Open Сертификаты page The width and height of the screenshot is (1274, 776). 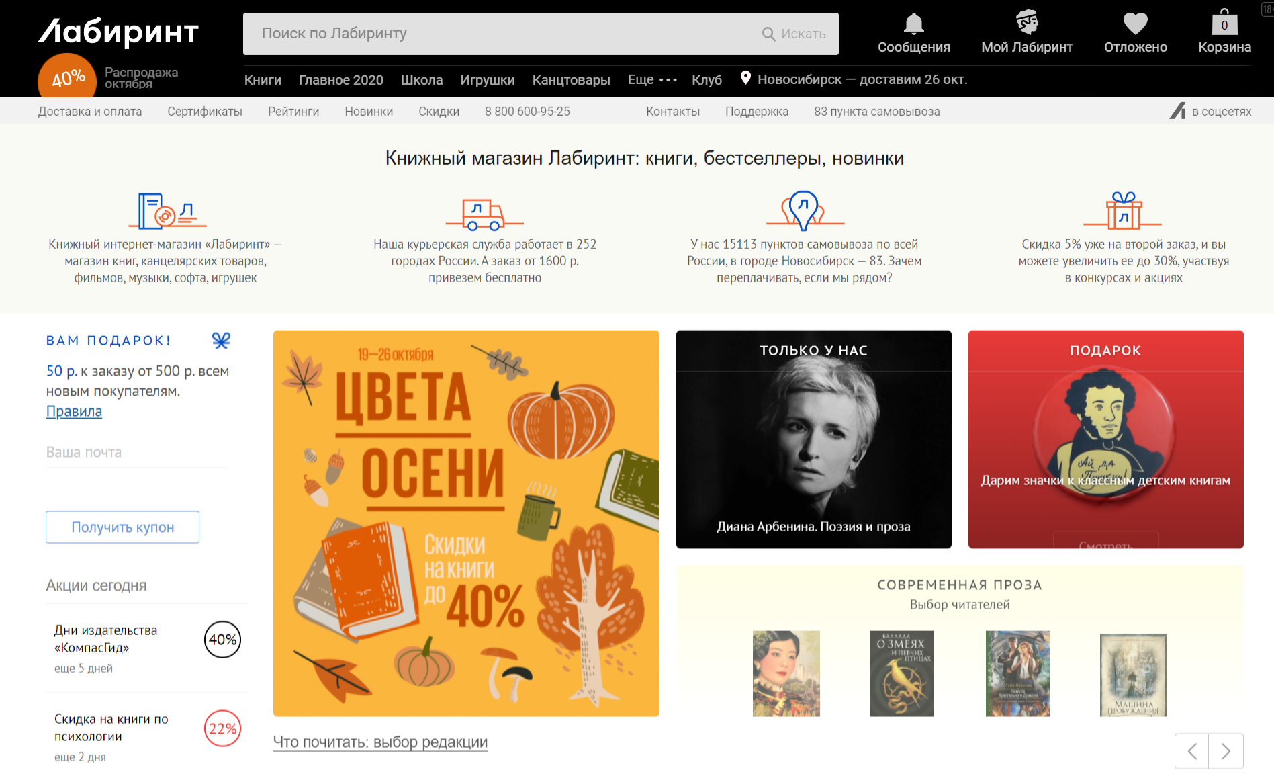pos(205,112)
